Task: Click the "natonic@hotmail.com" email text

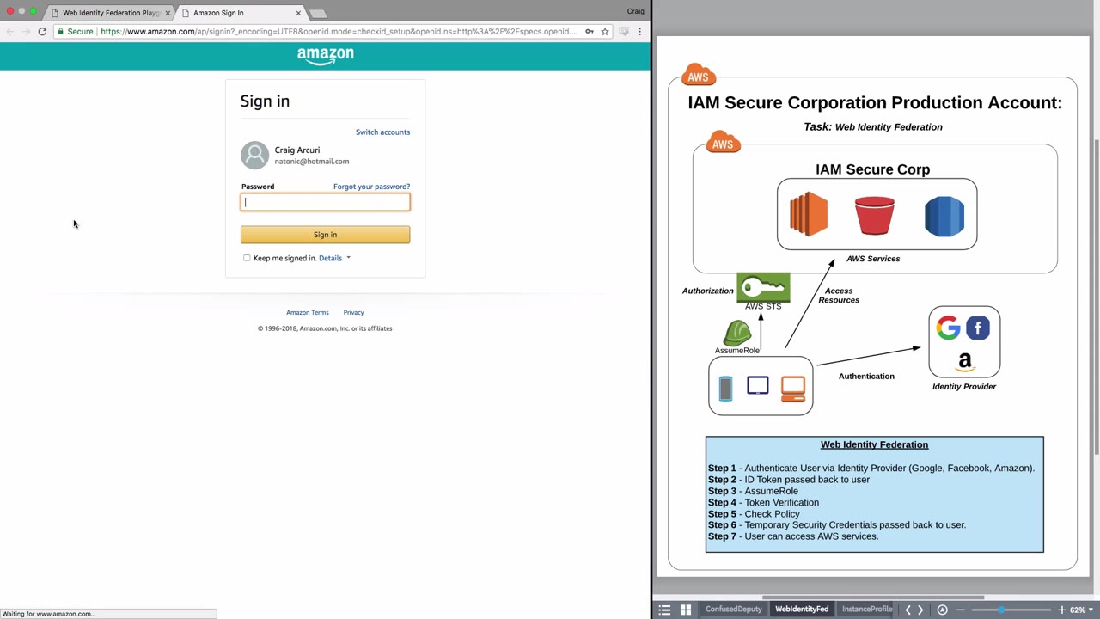Action: point(312,162)
